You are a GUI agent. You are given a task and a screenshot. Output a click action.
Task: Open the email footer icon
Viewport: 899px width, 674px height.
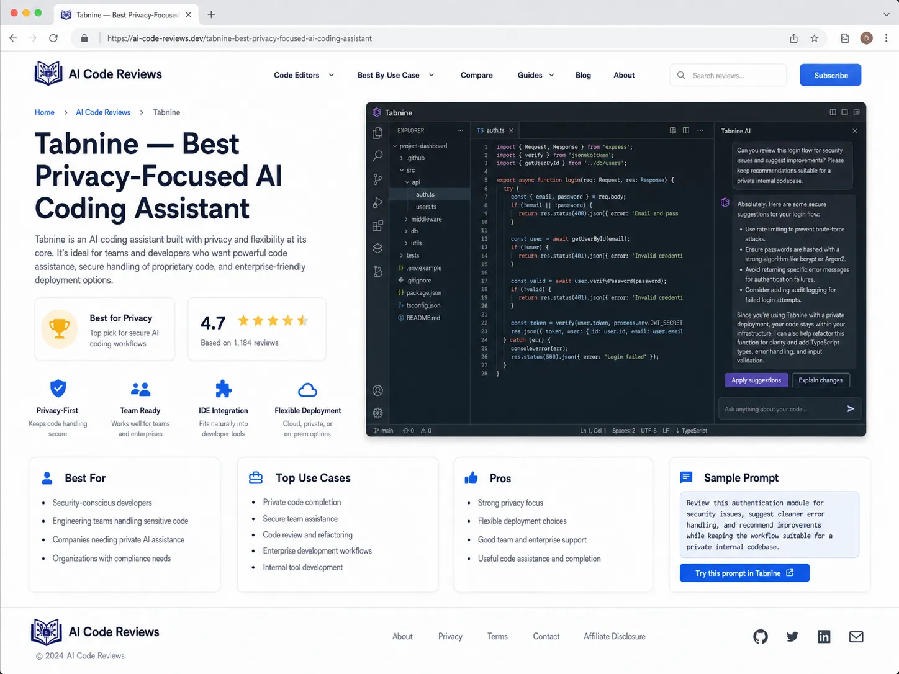click(x=856, y=637)
